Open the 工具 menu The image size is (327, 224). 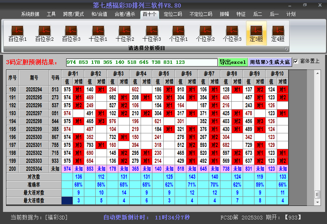(x=51, y=14)
